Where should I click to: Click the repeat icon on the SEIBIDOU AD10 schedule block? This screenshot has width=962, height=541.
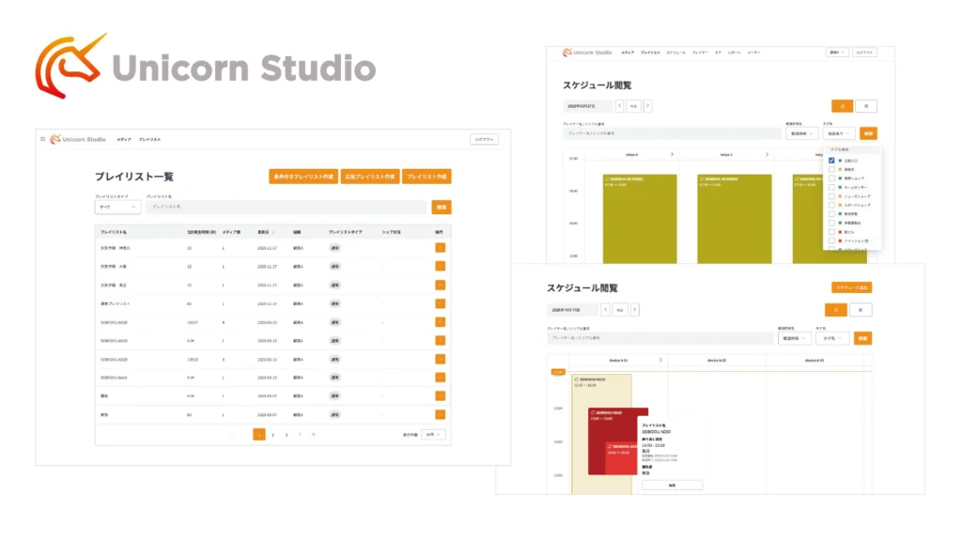tap(577, 379)
